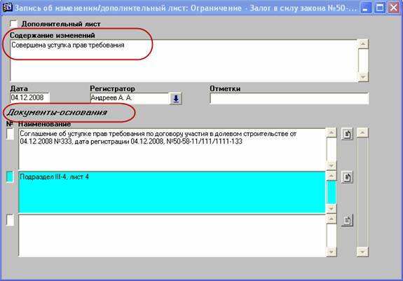Click the Регистратор field Андреев А. А.
The height and width of the screenshot is (281, 403).
(129, 98)
